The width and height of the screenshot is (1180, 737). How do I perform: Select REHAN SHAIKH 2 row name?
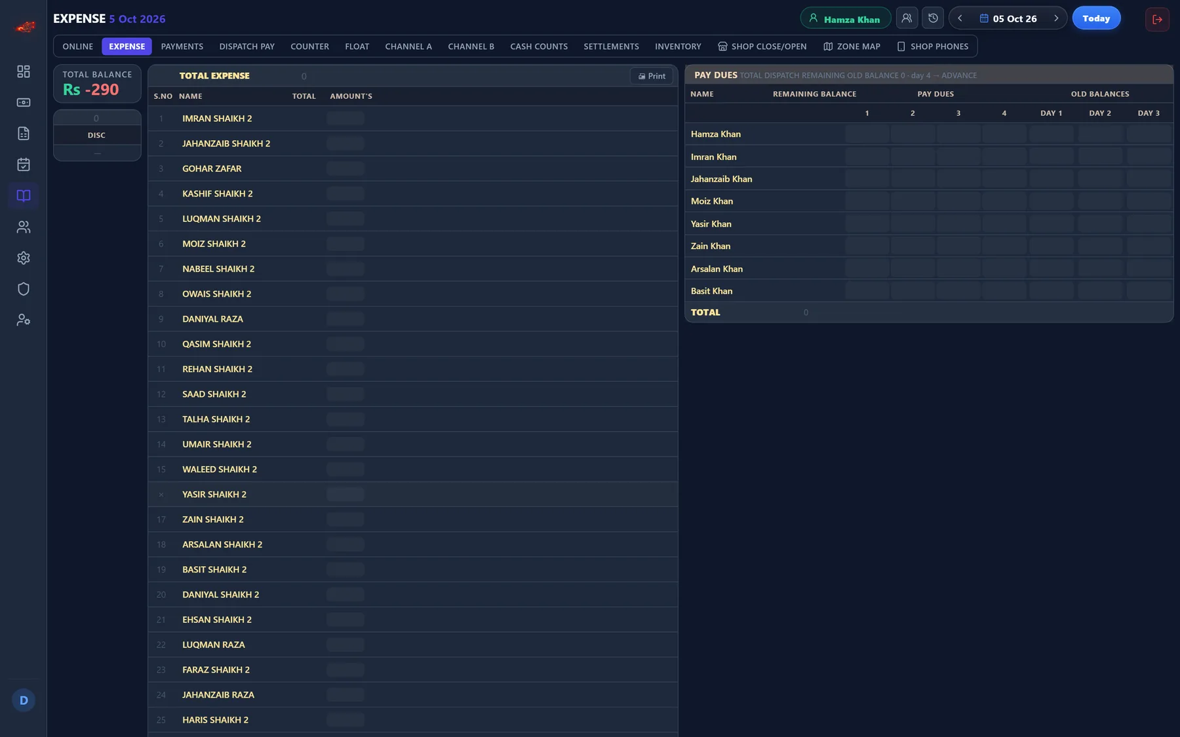click(x=217, y=369)
